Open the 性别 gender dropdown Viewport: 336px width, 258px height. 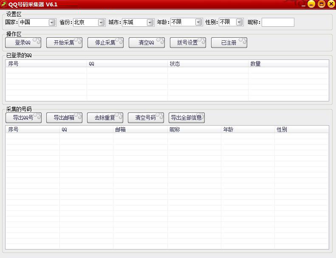coord(239,22)
